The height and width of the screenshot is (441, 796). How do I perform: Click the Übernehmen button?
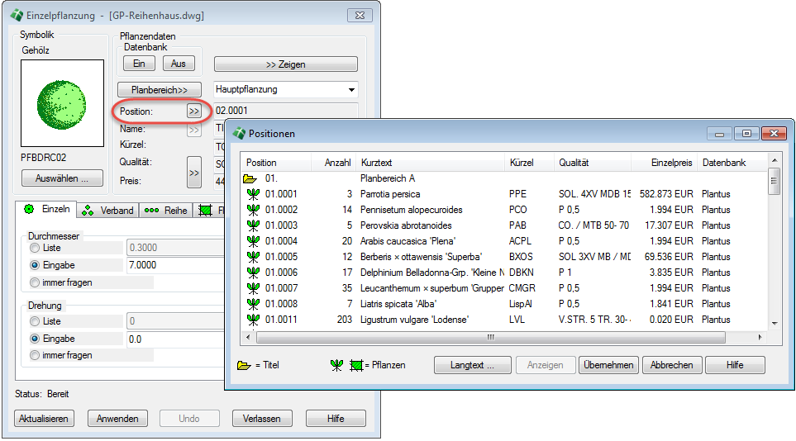(608, 365)
